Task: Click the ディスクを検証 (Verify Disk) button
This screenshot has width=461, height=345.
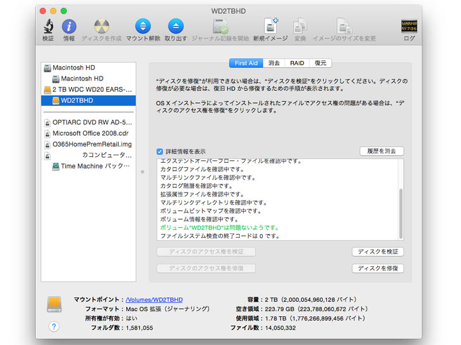Action: [378, 252]
